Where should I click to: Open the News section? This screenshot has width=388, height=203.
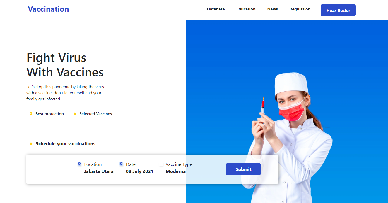coord(273,9)
